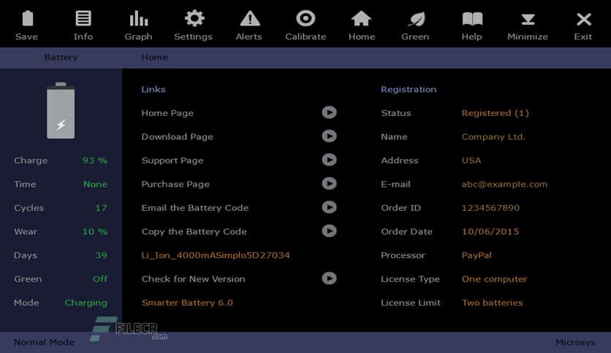
Task: Click the Registration section heading
Action: point(409,90)
